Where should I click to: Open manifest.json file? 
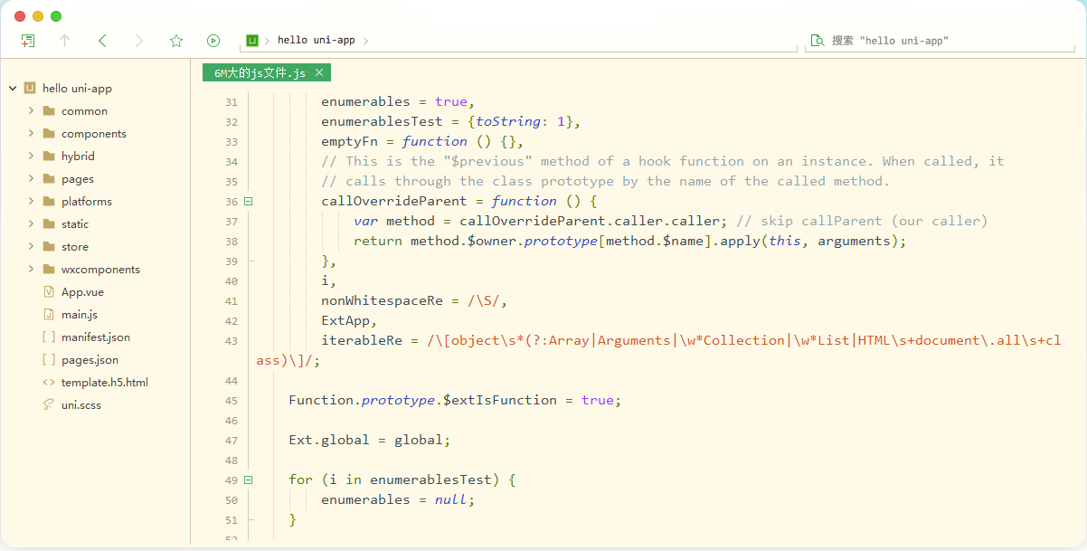[x=95, y=337]
